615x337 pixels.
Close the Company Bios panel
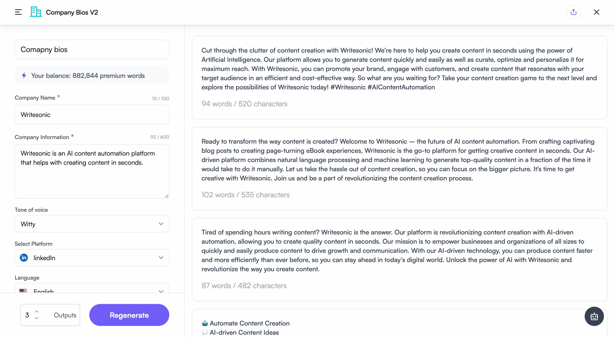pos(597,12)
